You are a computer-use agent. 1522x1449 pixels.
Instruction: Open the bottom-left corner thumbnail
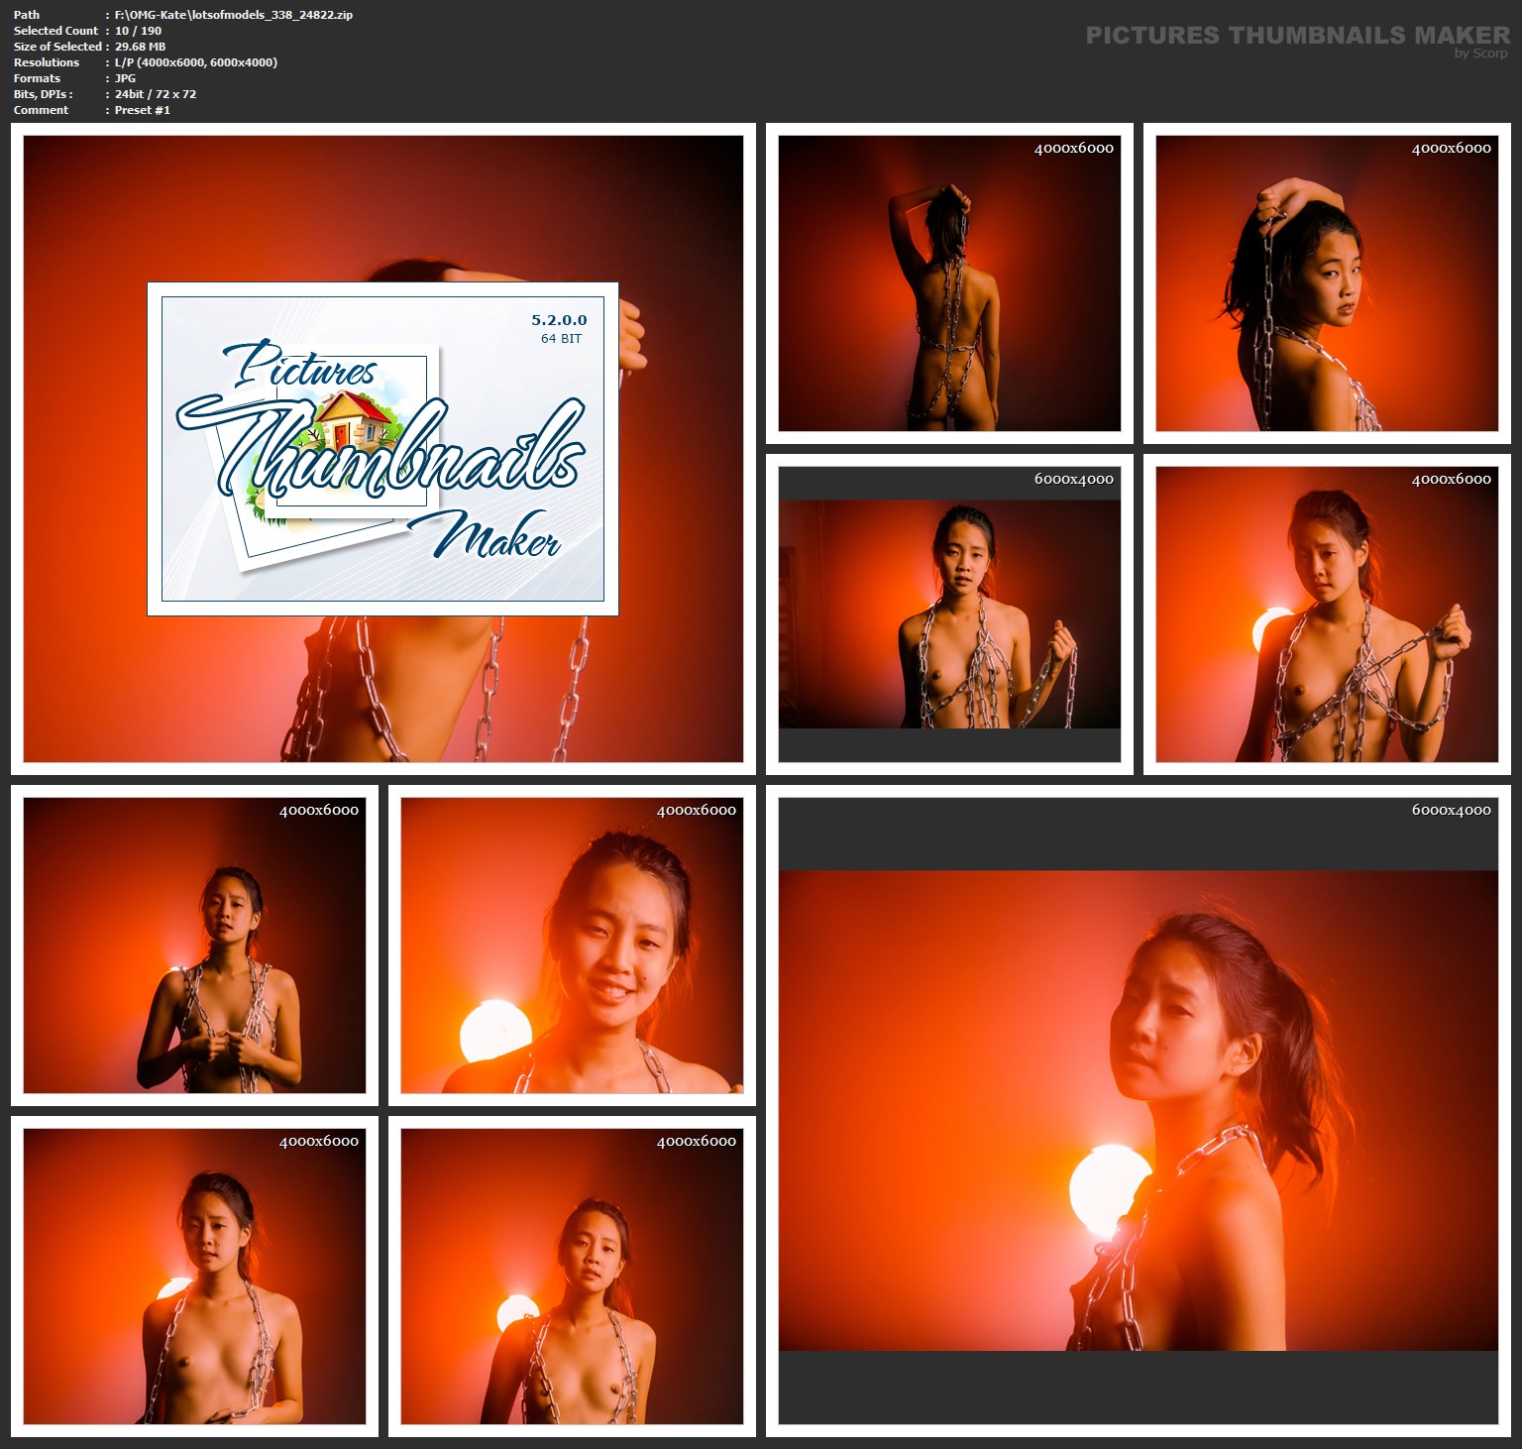point(194,1277)
